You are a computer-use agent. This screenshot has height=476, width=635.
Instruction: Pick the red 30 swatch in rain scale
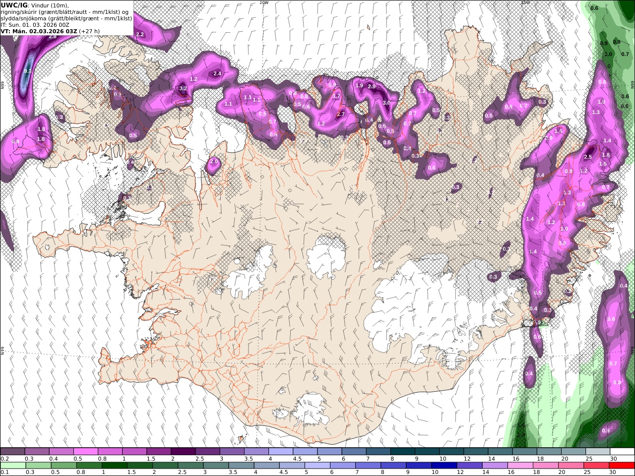(x=621, y=466)
